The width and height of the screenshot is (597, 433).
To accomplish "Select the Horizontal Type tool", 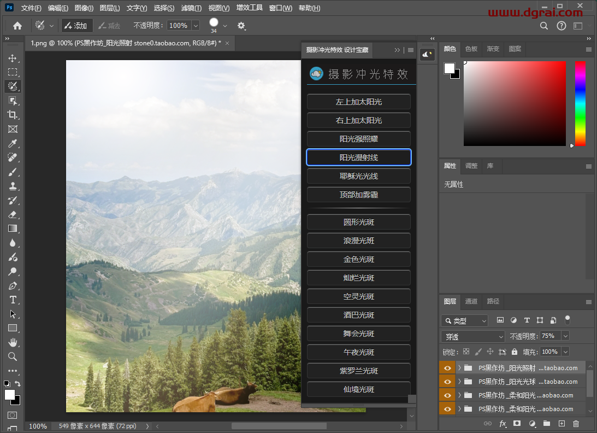I will [13, 300].
